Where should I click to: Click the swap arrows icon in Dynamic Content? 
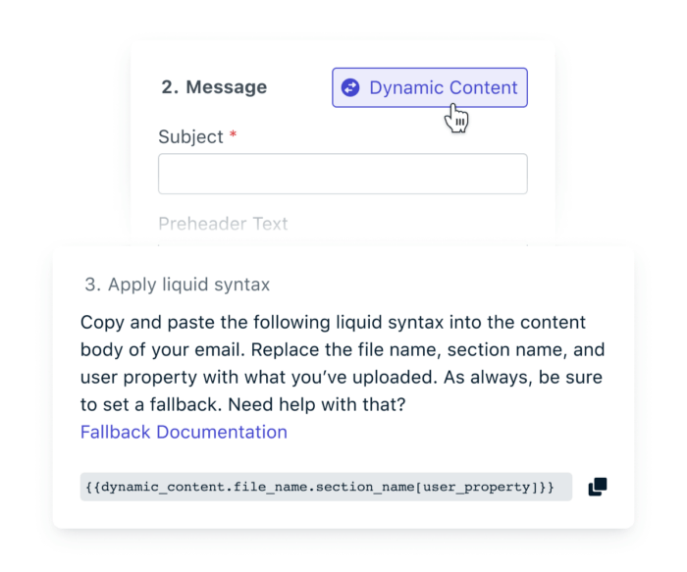pyautogui.click(x=350, y=87)
